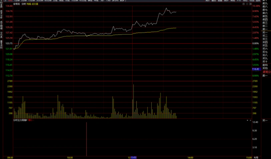
Task: Open the indicator panel's small triangle menu
Action: (x=247, y=120)
